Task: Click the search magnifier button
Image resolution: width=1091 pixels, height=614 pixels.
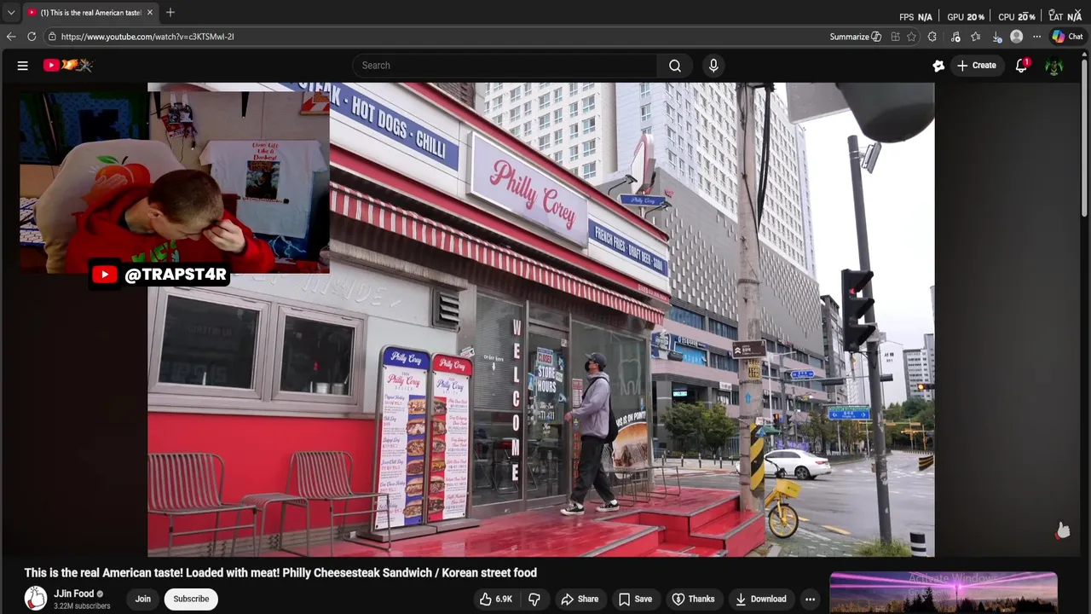Action: (x=674, y=66)
